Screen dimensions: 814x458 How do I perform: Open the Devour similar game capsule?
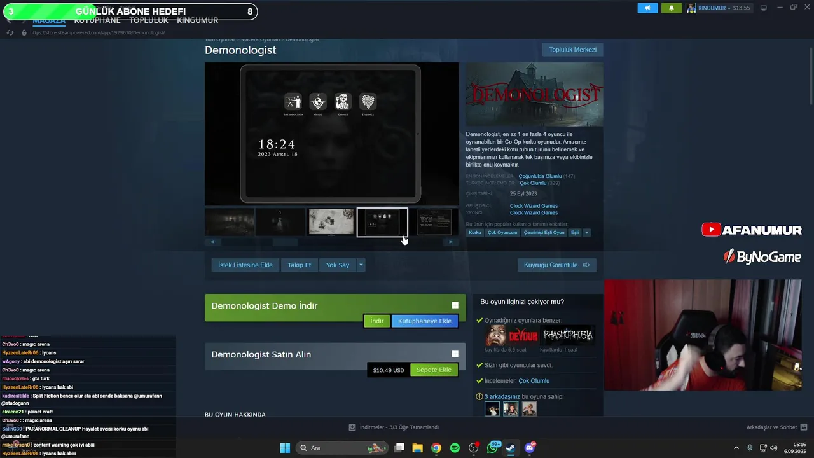512,335
